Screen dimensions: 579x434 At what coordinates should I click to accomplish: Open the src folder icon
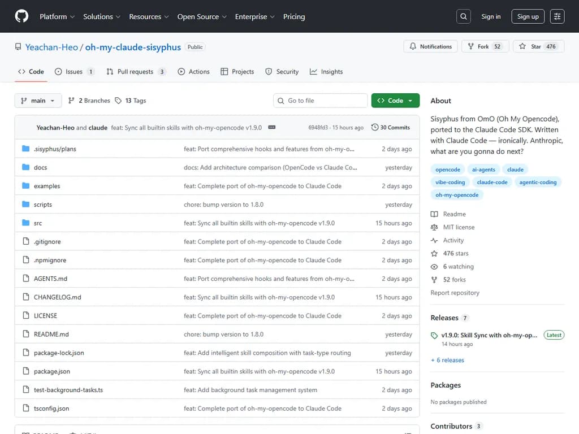click(25, 223)
